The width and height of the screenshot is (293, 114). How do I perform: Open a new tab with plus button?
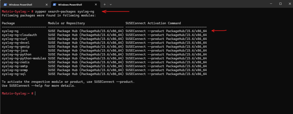tap(105, 4)
